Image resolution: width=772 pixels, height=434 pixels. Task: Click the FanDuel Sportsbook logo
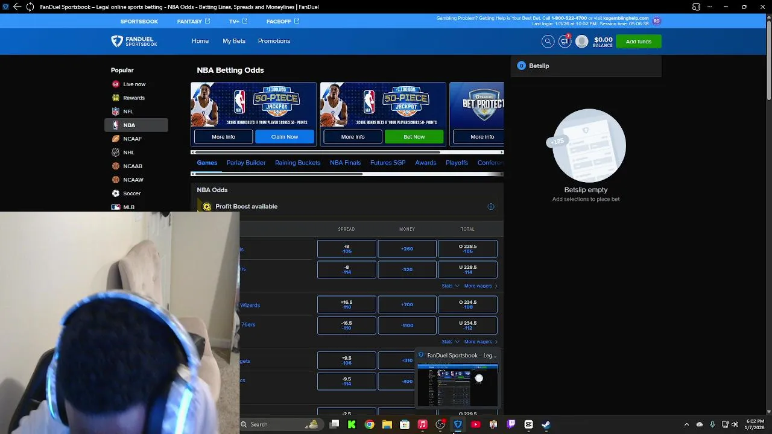(x=134, y=41)
